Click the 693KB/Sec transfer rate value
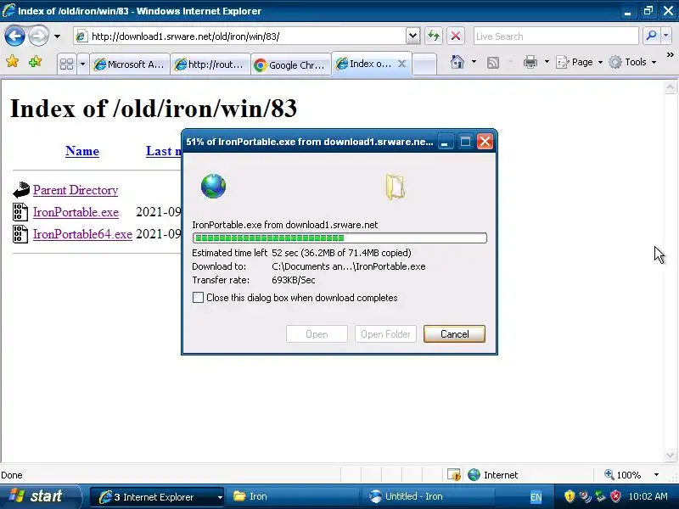The height and width of the screenshot is (509, 679). [x=294, y=280]
